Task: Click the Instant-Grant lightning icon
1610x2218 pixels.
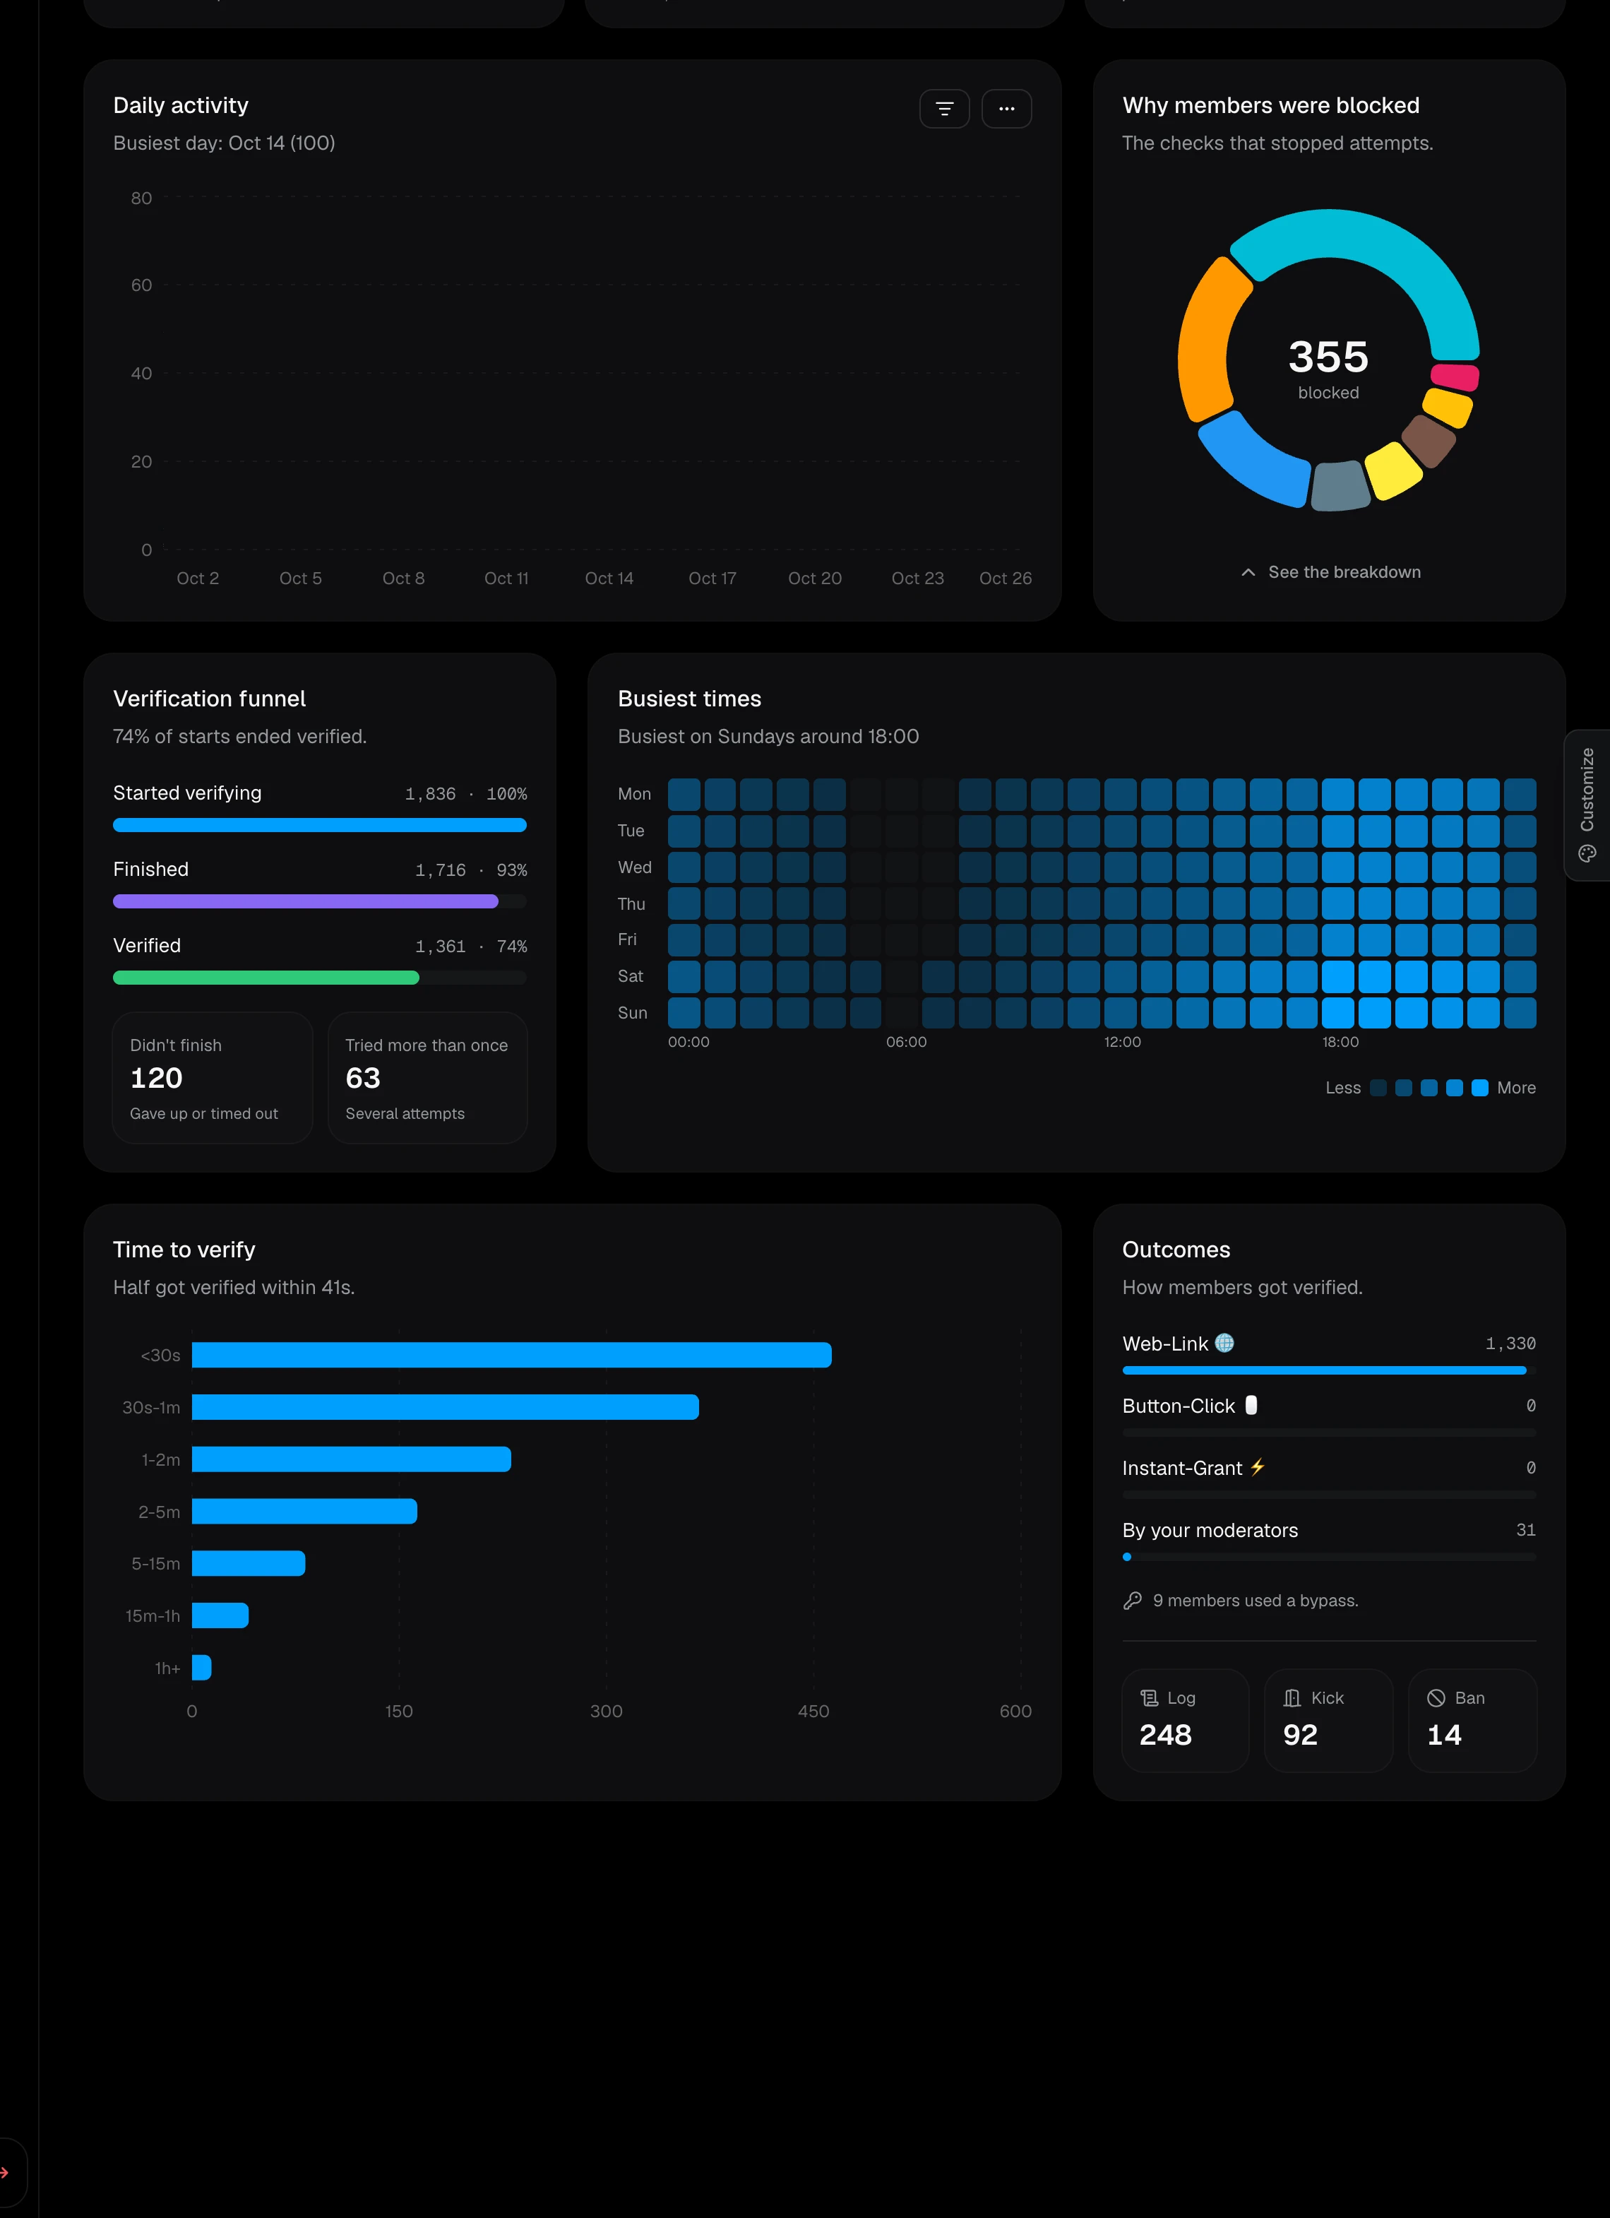Action: pyautogui.click(x=1257, y=1467)
